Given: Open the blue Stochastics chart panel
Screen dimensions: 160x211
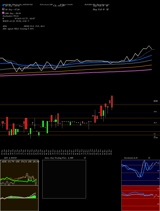Looking at the screenshot, I should [x=140, y=173].
